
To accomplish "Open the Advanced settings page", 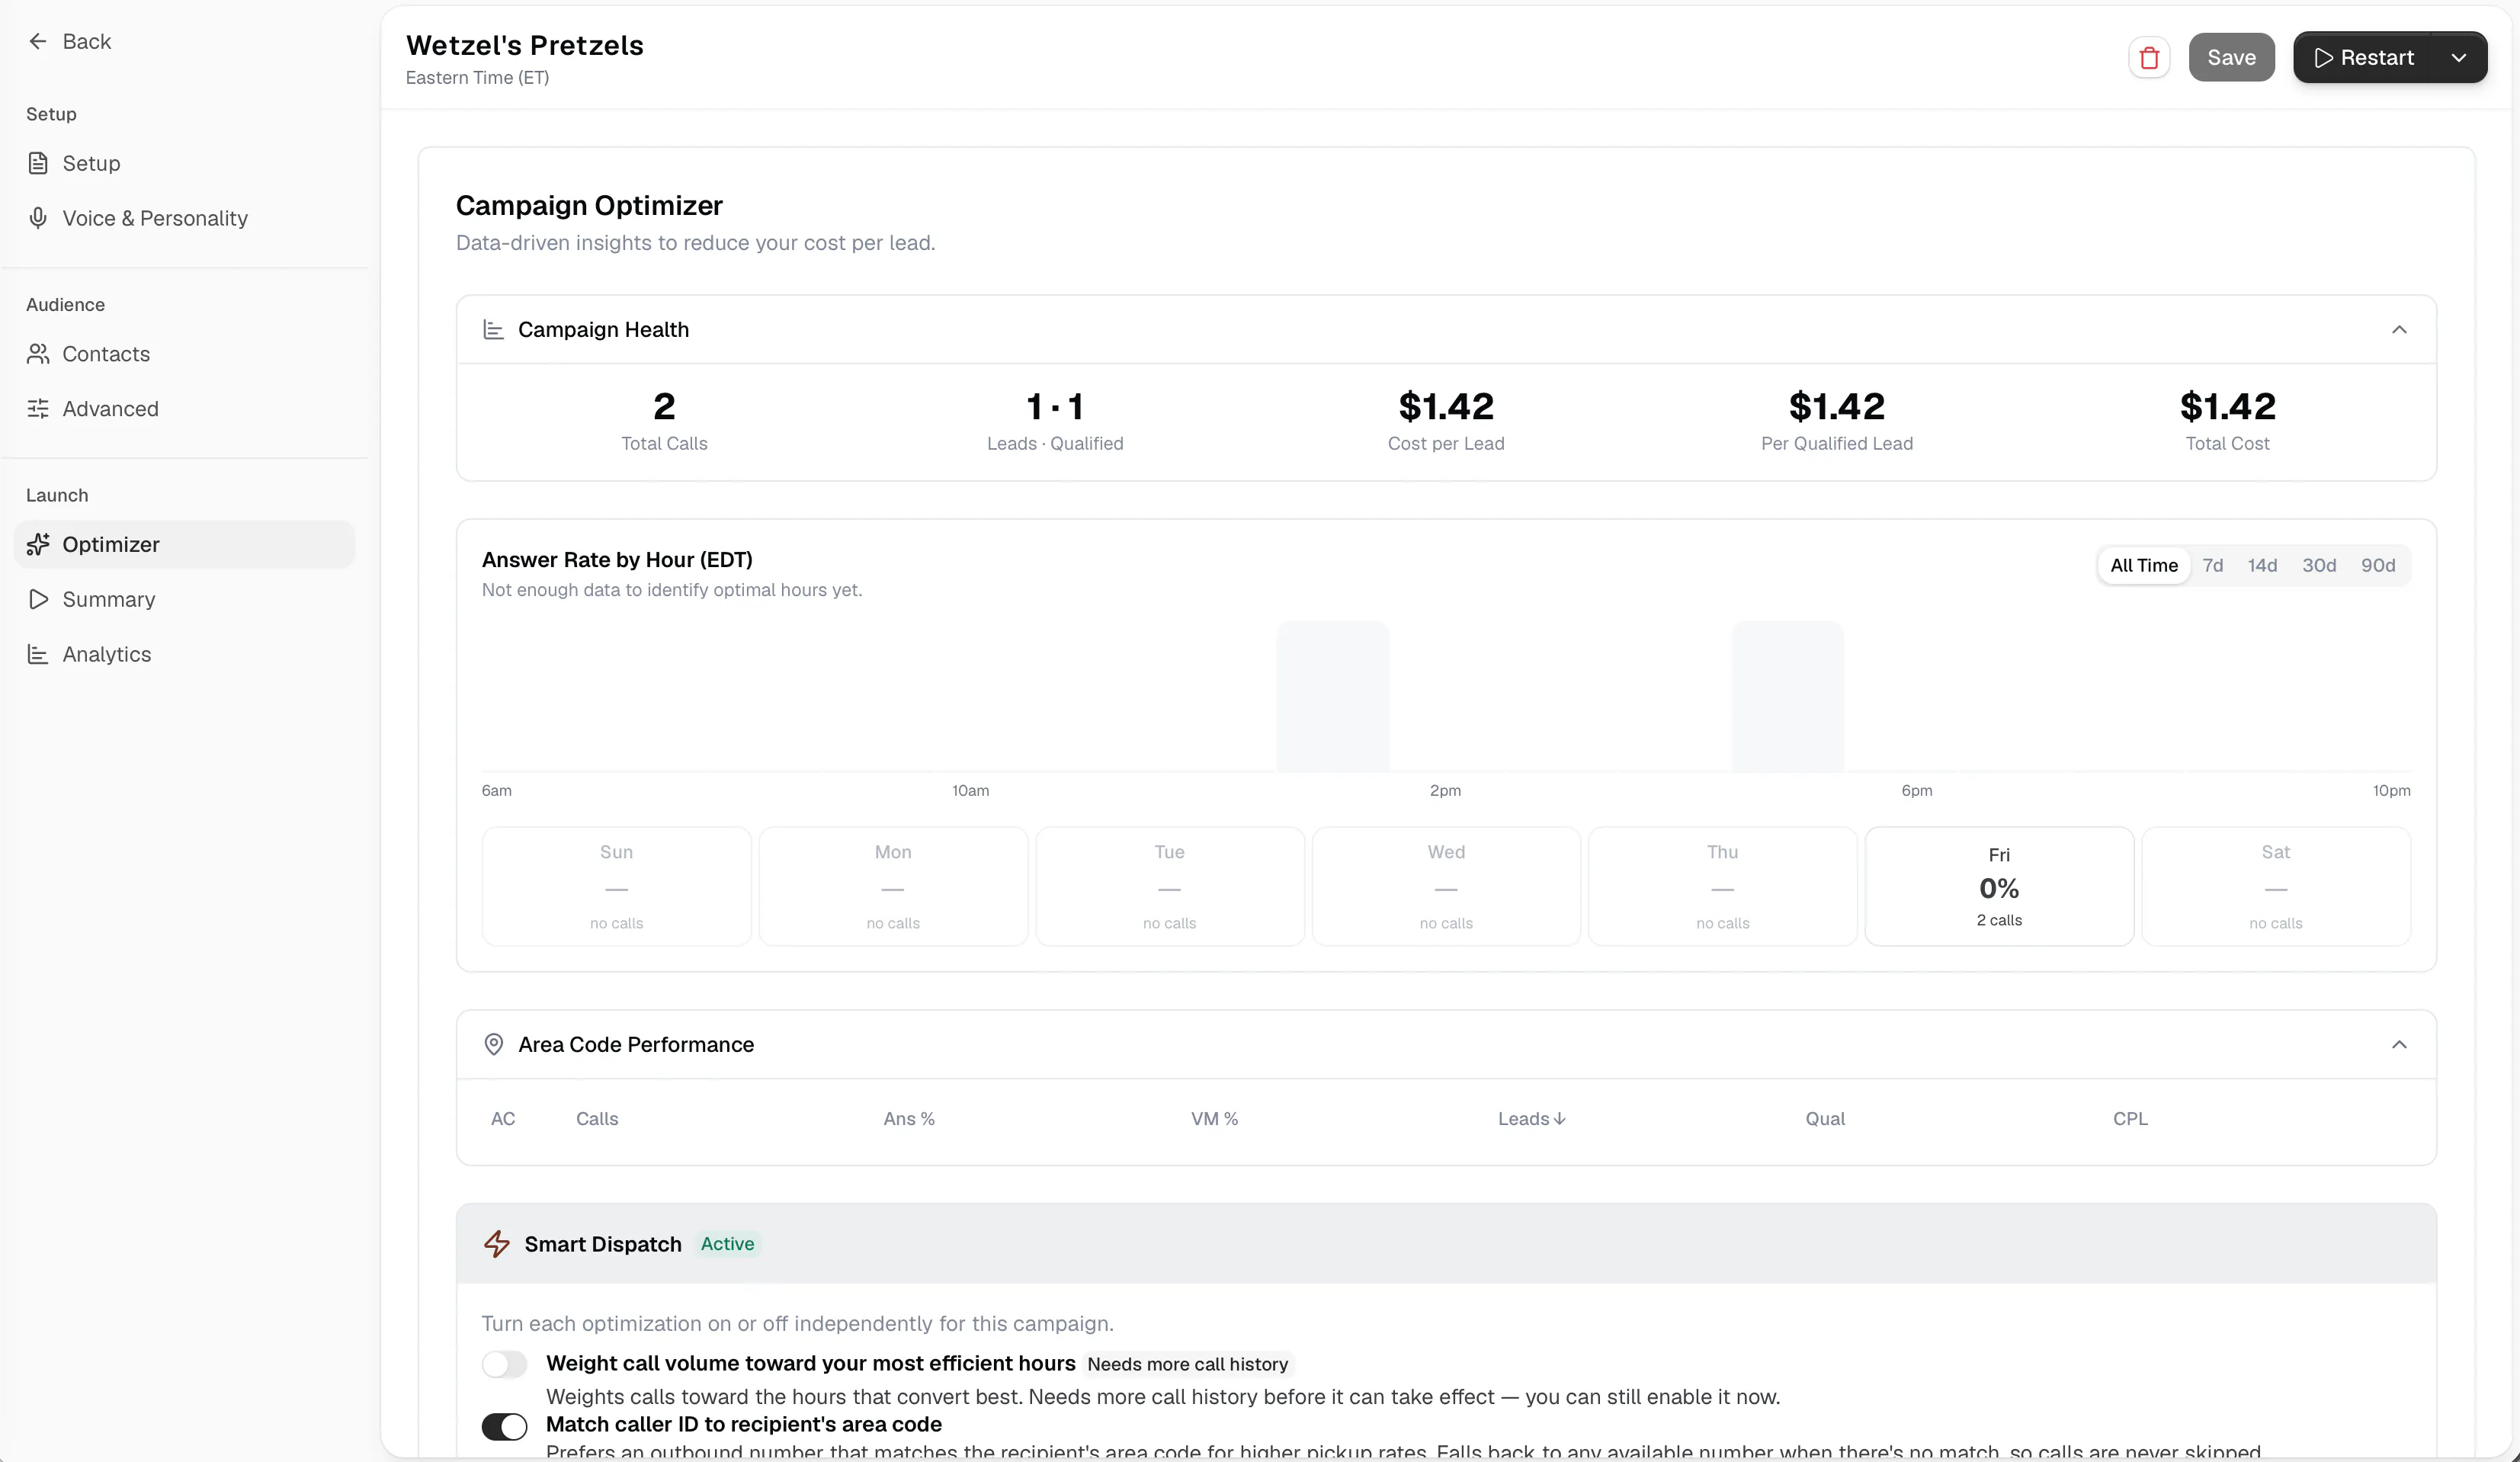I will [184, 409].
